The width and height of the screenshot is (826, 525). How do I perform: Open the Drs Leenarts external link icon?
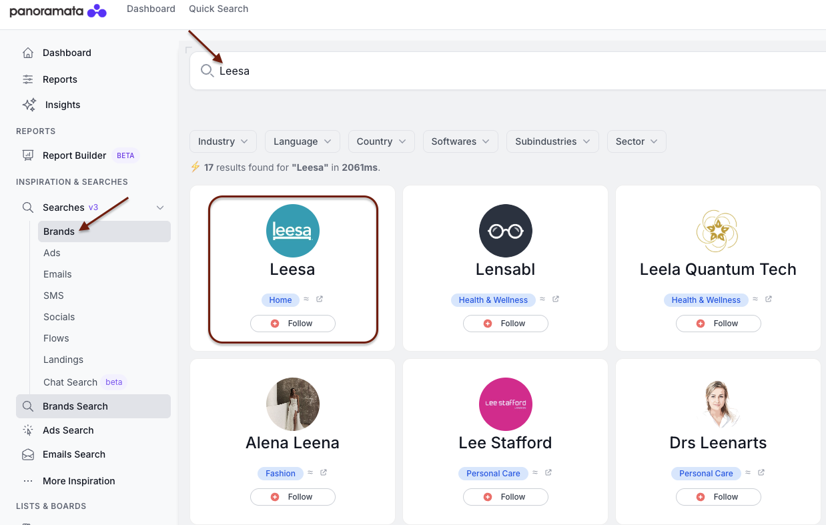click(x=761, y=472)
